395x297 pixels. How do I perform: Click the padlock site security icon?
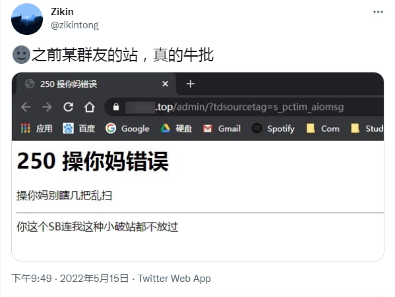click(x=116, y=107)
